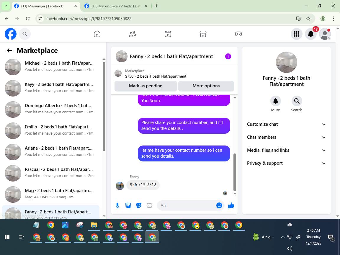Click More options button
This screenshot has height=255, width=340.
(x=206, y=86)
